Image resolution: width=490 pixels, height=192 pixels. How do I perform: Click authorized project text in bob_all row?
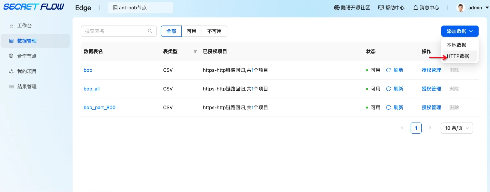click(235, 89)
